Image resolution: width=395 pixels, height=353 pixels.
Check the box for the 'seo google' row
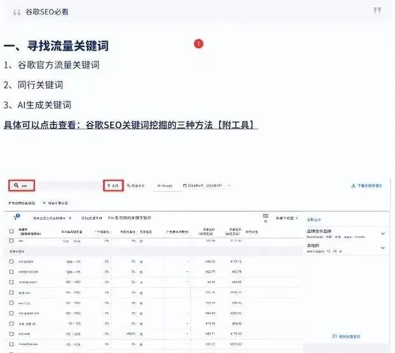click(x=11, y=260)
